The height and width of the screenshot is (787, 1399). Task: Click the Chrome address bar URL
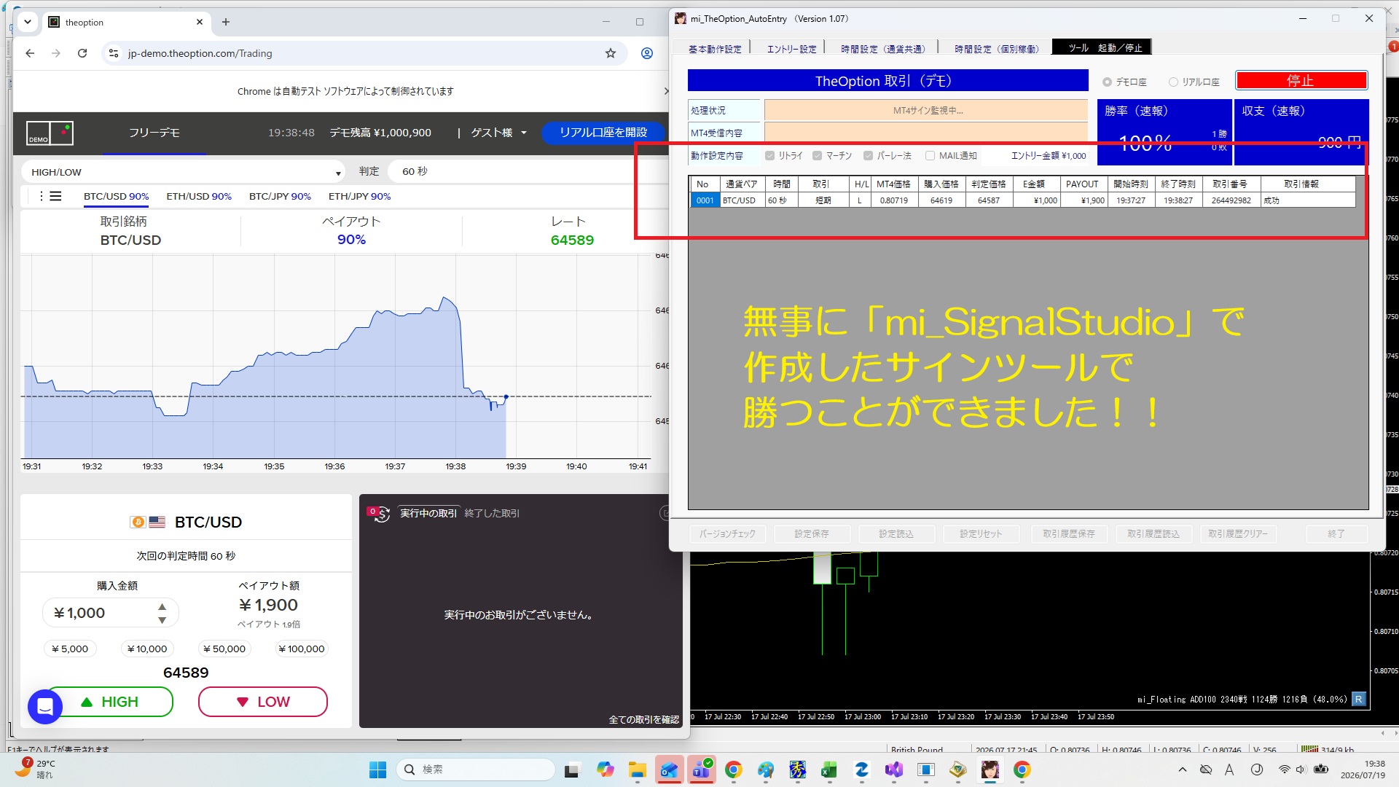click(x=200, y=53)
